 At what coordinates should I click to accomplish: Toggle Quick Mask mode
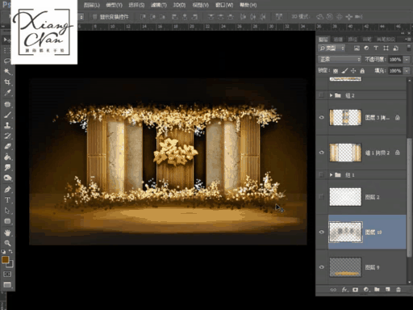tap(7, 274)
